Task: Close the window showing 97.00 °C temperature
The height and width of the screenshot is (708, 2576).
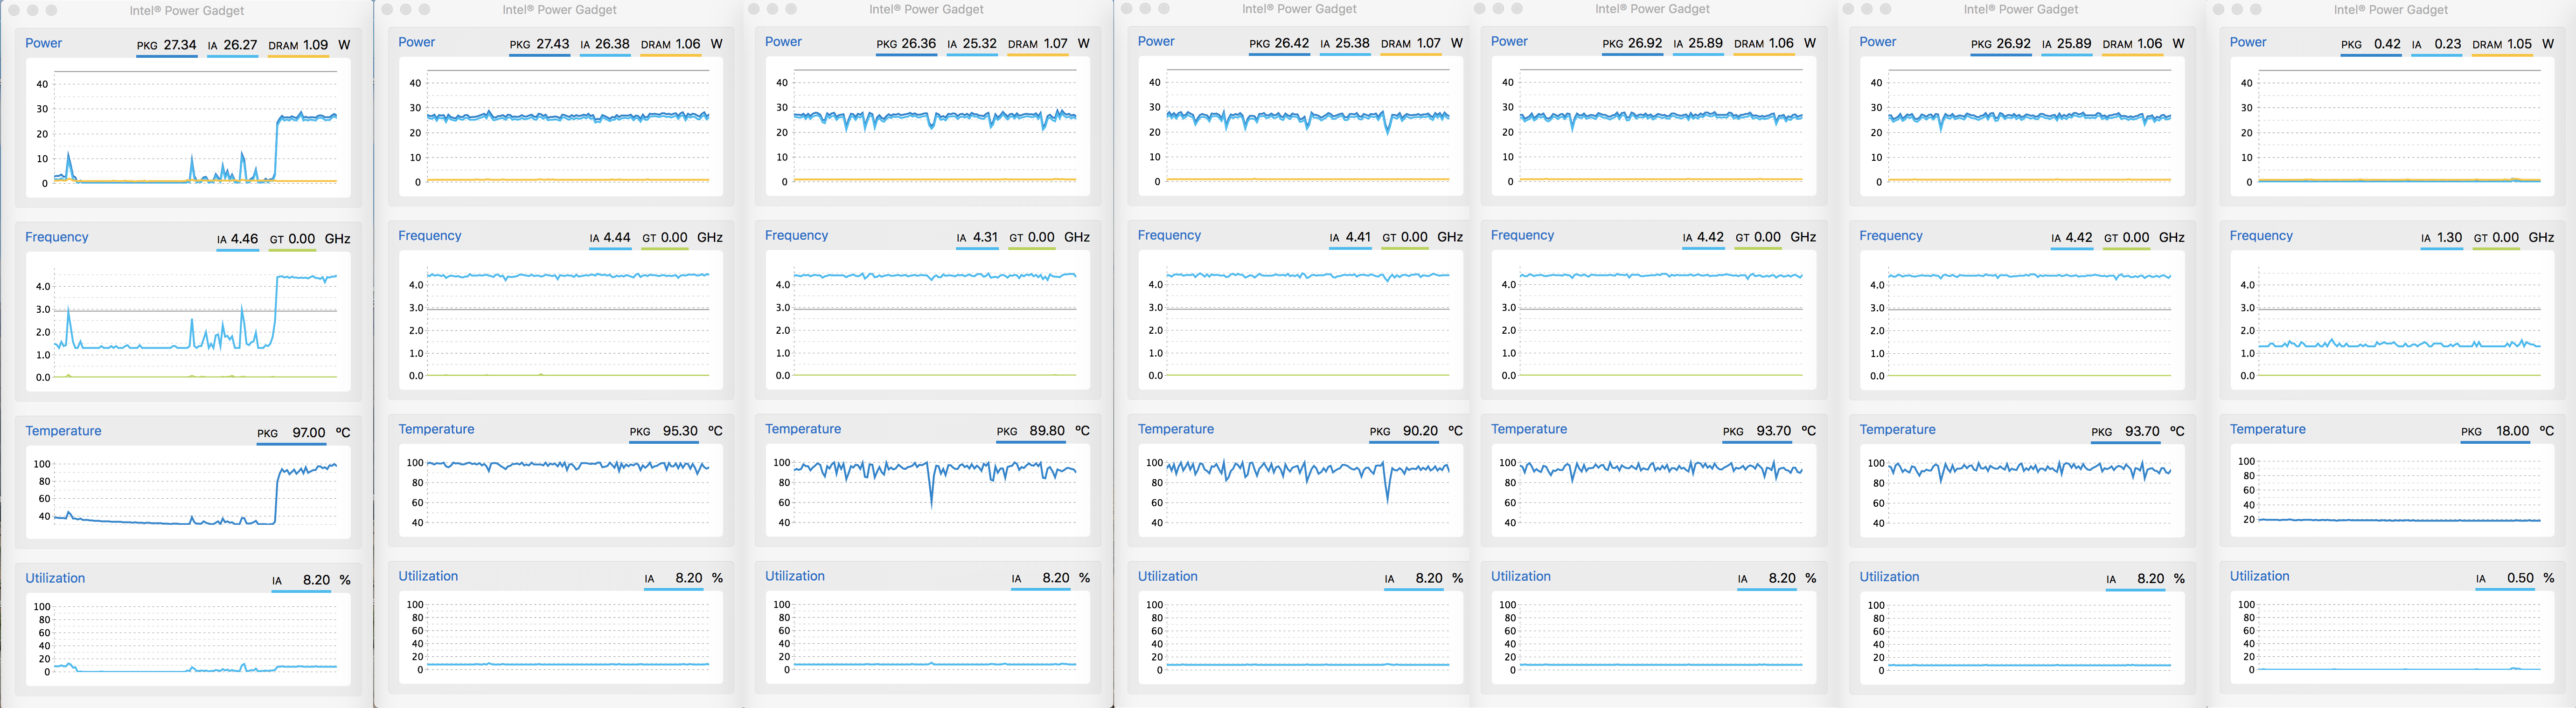Action: point(14,10)
